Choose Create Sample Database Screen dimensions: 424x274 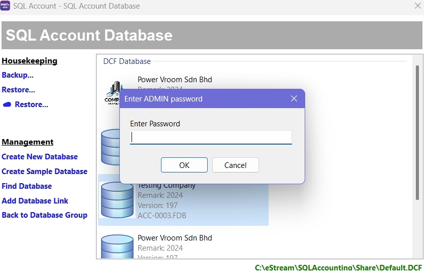pos(45,172)
